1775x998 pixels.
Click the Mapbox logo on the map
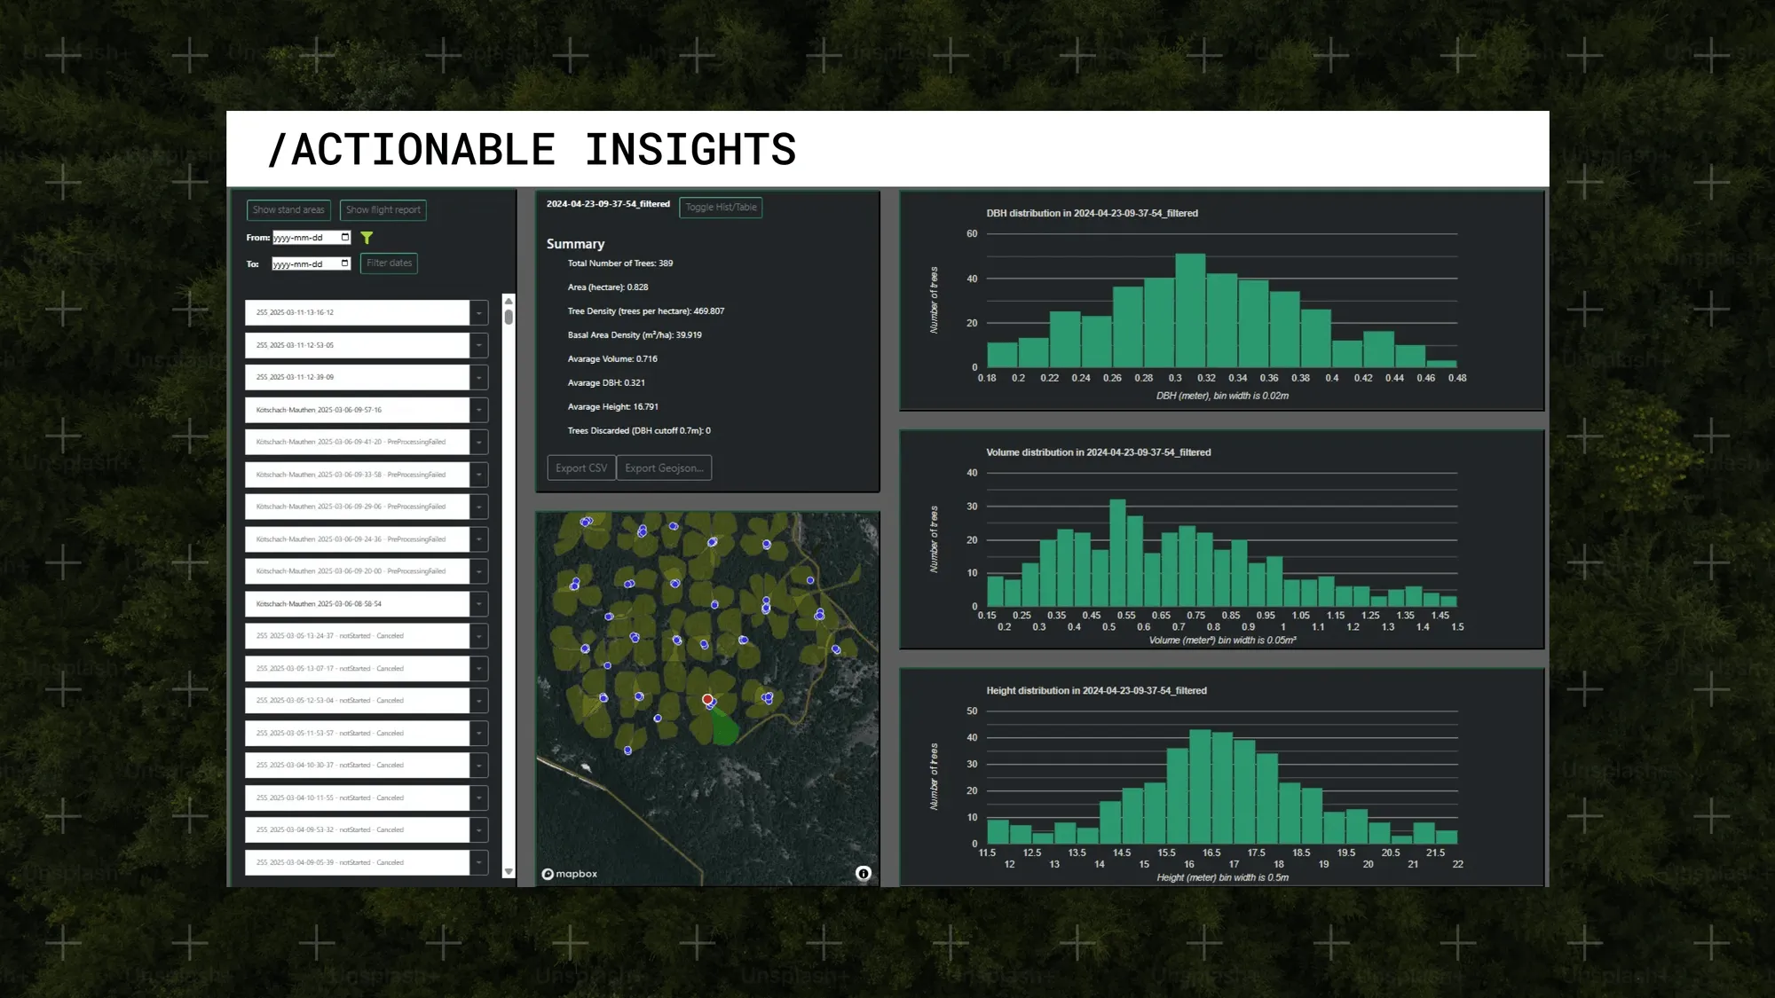570,874
